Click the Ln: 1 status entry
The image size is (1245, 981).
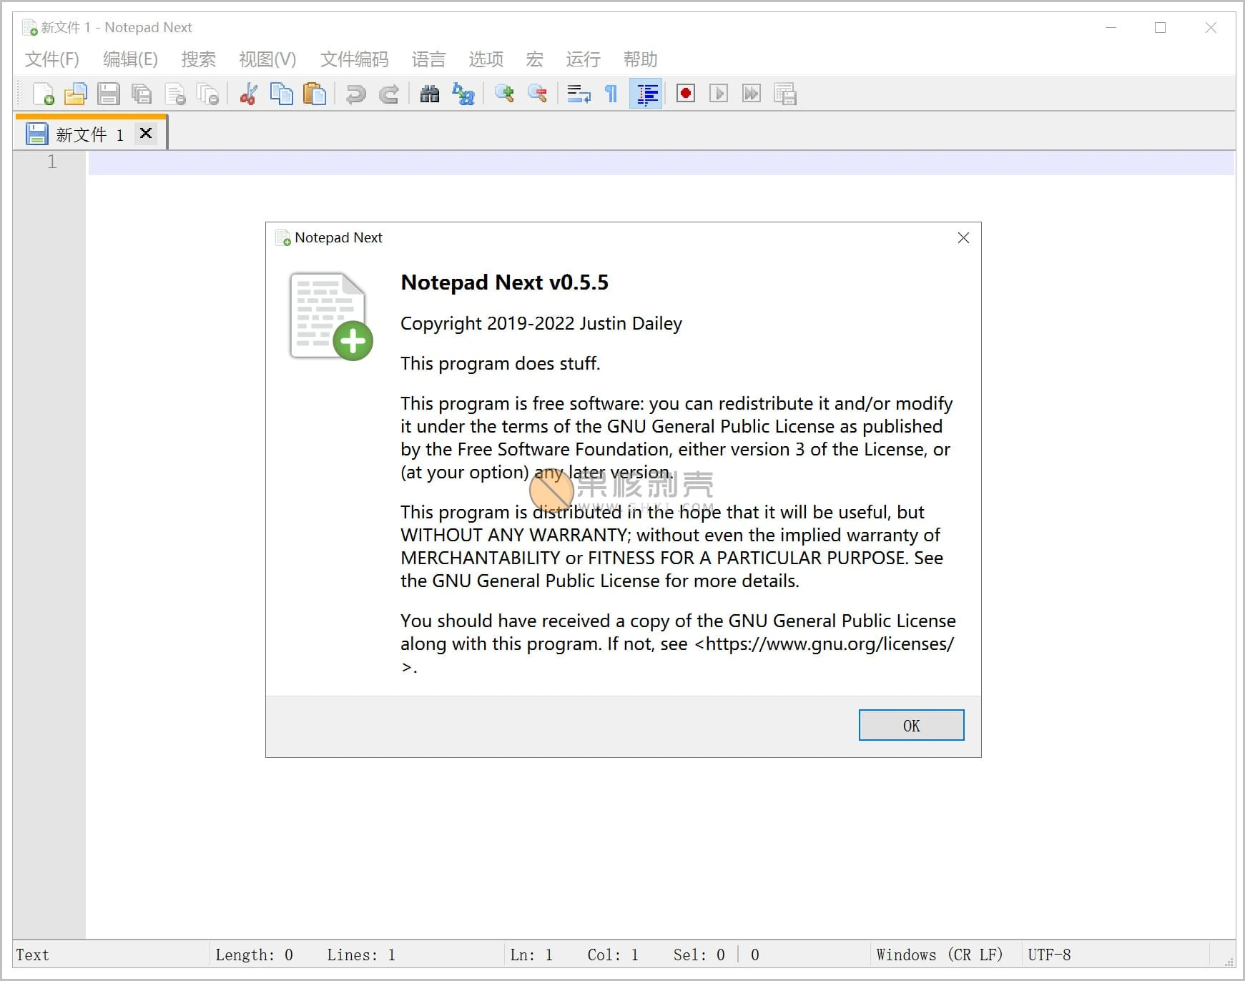531,955
